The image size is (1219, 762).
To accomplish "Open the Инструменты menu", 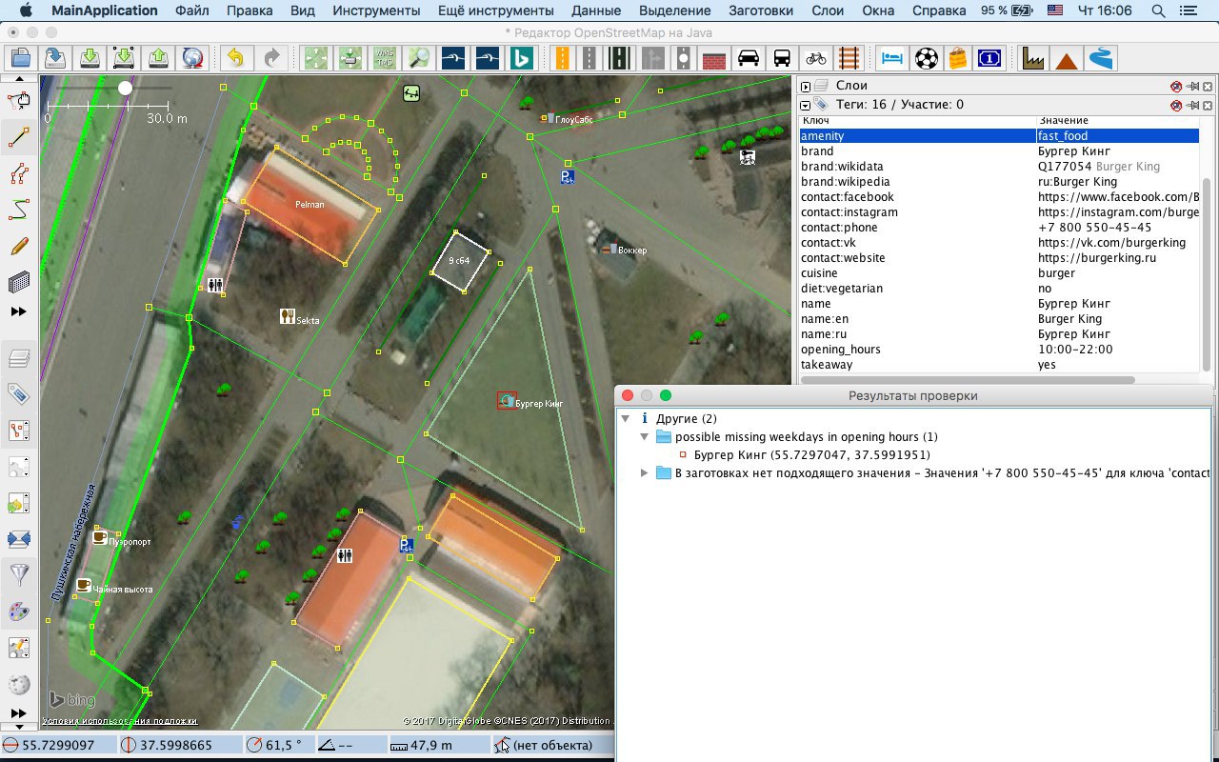I will 376,10.
